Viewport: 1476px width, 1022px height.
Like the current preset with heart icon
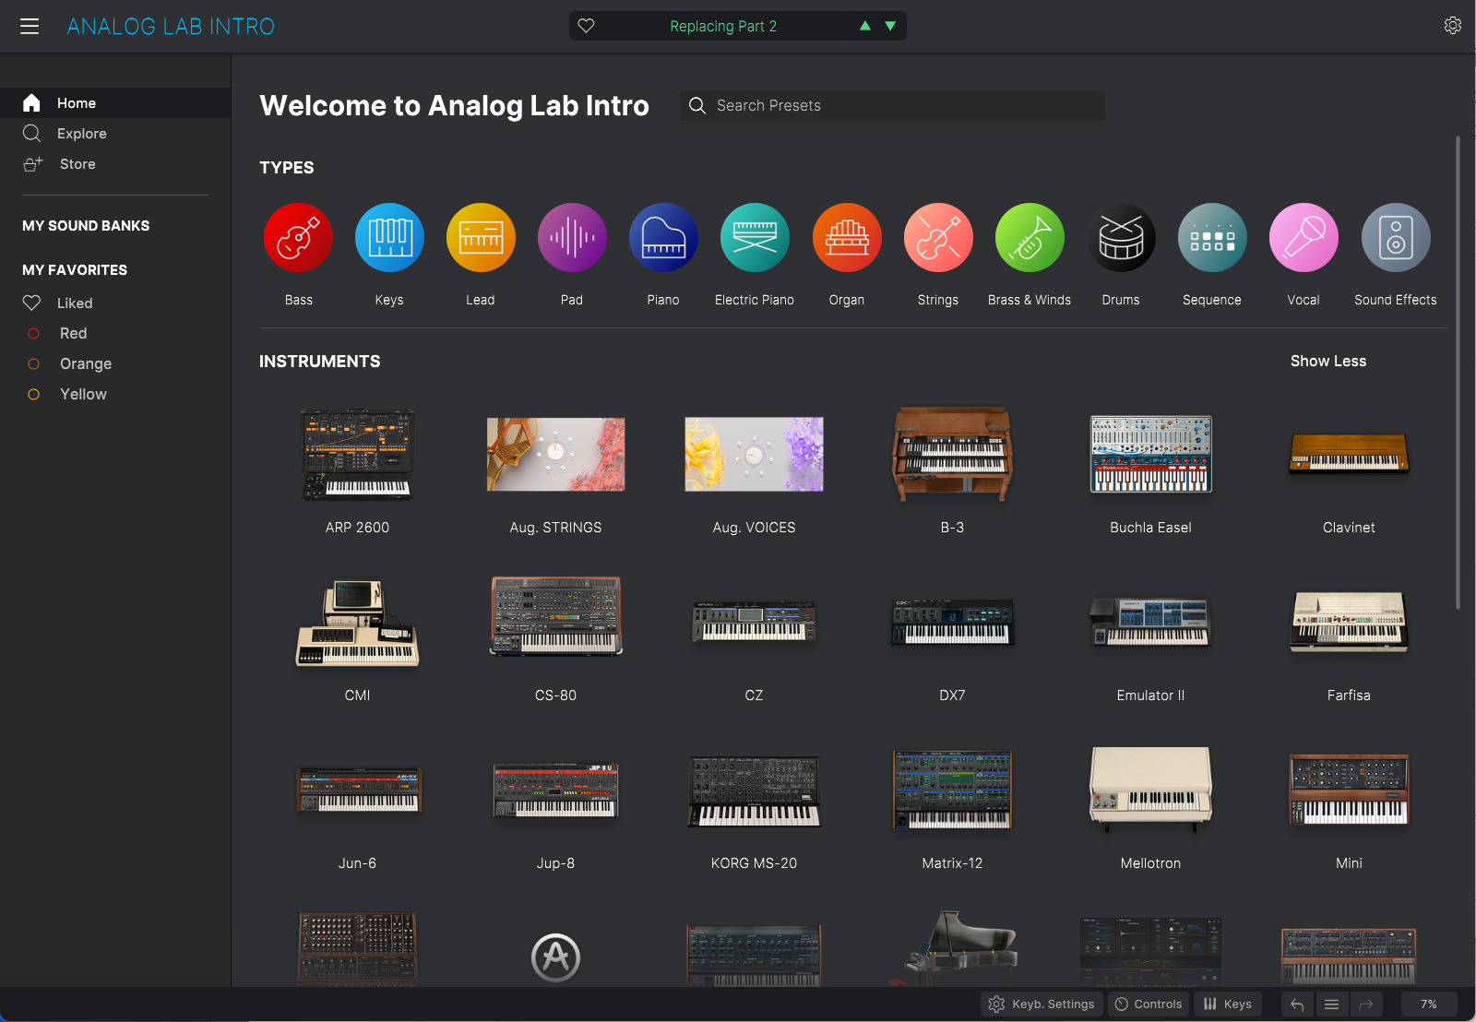coord(586,26)
